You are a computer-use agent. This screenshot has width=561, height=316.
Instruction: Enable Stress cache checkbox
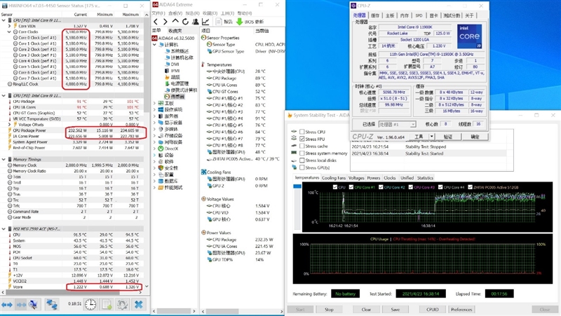[302, 146]
